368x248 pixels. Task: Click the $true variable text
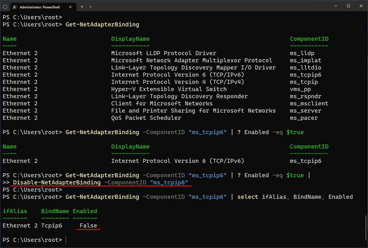tap(295, 132)
